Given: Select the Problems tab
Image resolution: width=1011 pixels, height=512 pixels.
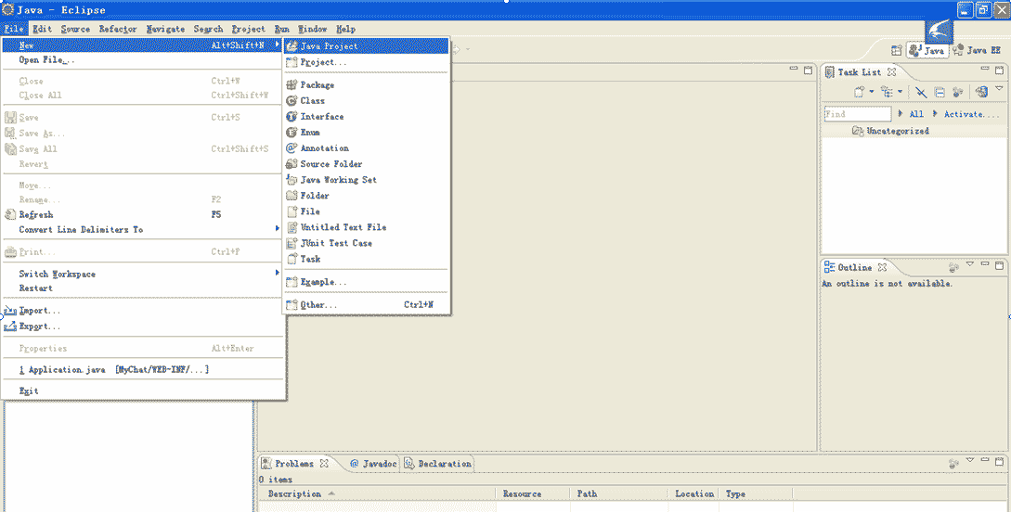Looking at the screenshot, I should (x=294, y=464).
